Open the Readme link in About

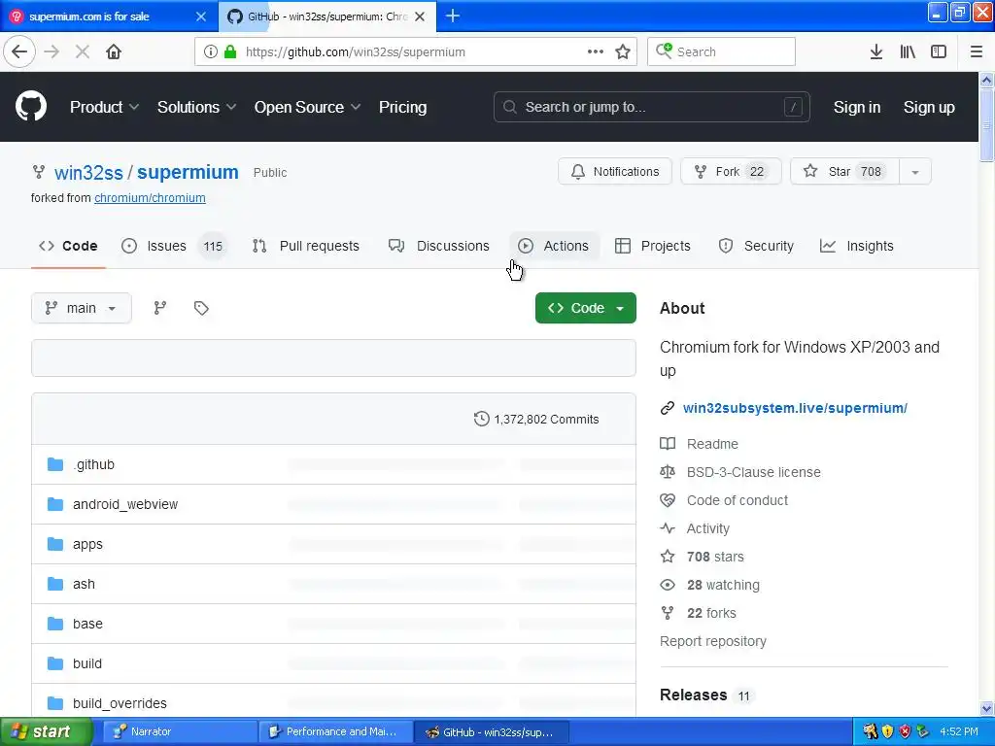point(712,444)
